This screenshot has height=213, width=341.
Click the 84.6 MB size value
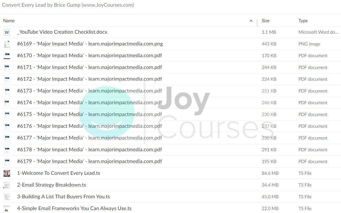coord(270,173)
